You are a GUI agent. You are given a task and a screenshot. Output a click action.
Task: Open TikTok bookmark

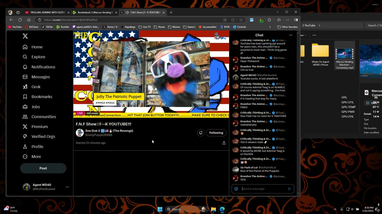click(47, 27)
